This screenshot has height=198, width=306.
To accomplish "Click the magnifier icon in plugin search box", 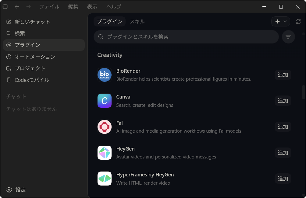I will tap(101, 36).
